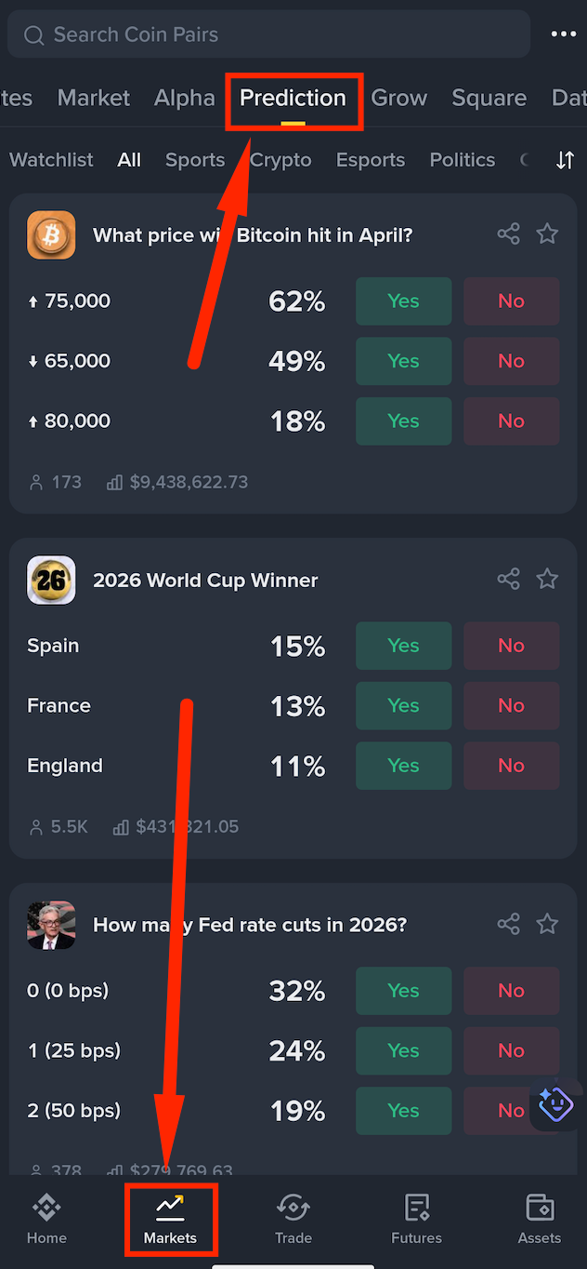Share the Fed rate cuts prediction
This screenshot has width=587, height=1269.
(x=508, y=924)
